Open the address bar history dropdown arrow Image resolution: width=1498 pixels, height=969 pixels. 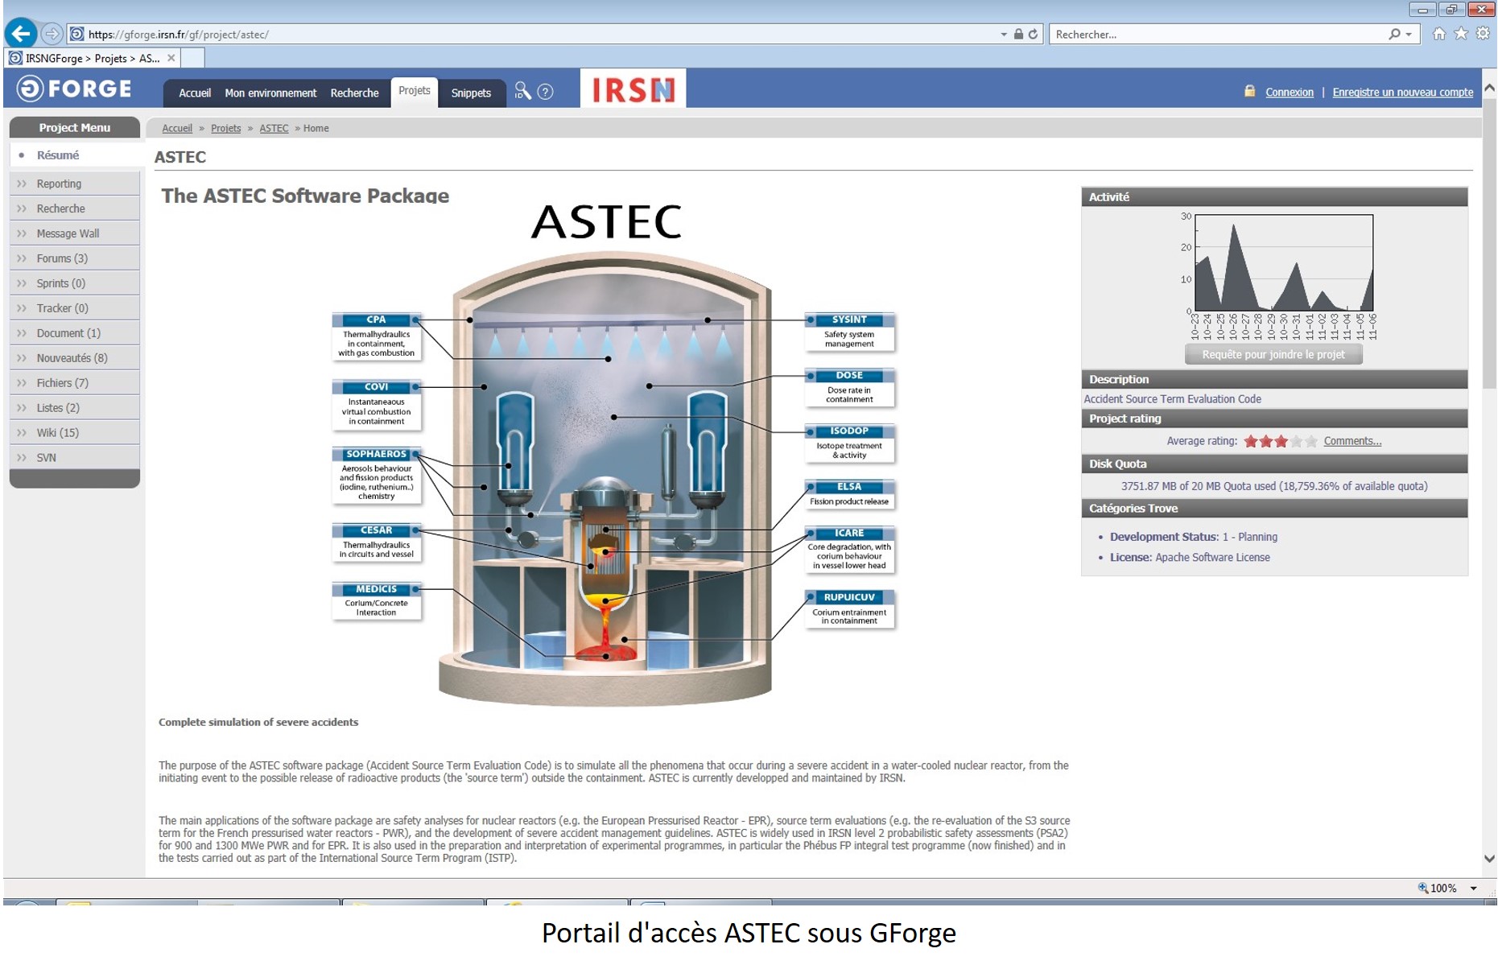(1004, 35)
